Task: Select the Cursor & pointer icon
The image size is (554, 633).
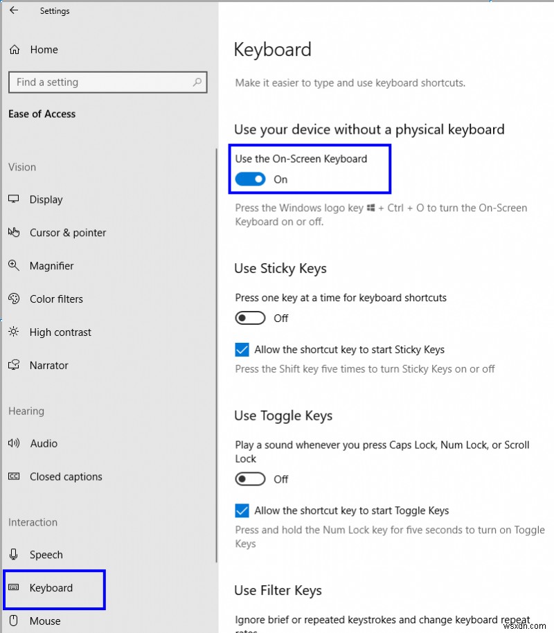Action: 14,233
